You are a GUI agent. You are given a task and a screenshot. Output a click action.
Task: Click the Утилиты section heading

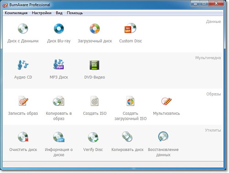pyautogui.click(x=213, y=130)
